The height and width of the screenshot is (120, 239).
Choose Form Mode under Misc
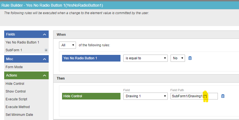click(14, 67)
